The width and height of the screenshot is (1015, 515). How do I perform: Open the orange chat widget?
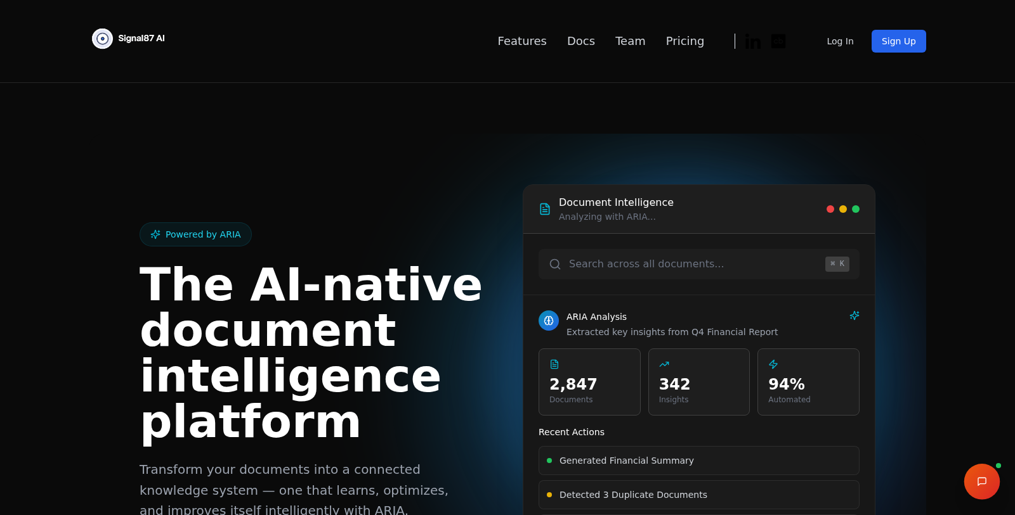(981, 481)
